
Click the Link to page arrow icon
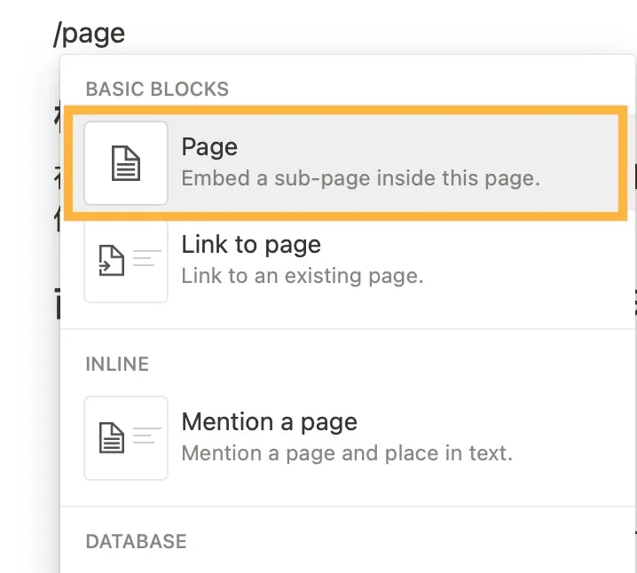click(x=112, y=261)
